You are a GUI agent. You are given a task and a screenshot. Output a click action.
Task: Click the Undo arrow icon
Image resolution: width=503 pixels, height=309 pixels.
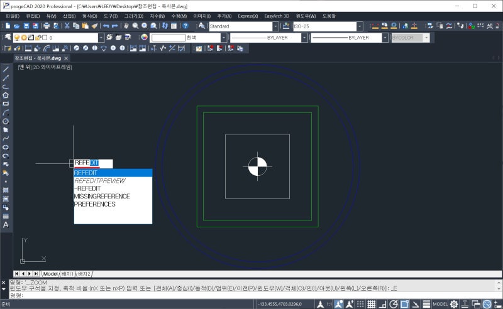[106, 26]
